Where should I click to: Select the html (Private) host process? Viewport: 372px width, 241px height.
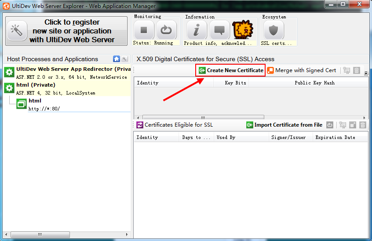click(67, 88)
